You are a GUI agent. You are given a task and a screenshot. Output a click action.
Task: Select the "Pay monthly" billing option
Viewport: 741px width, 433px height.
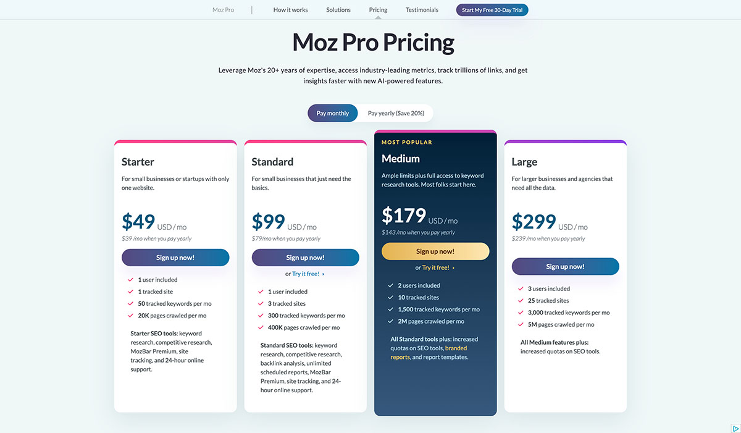(332, 113)
